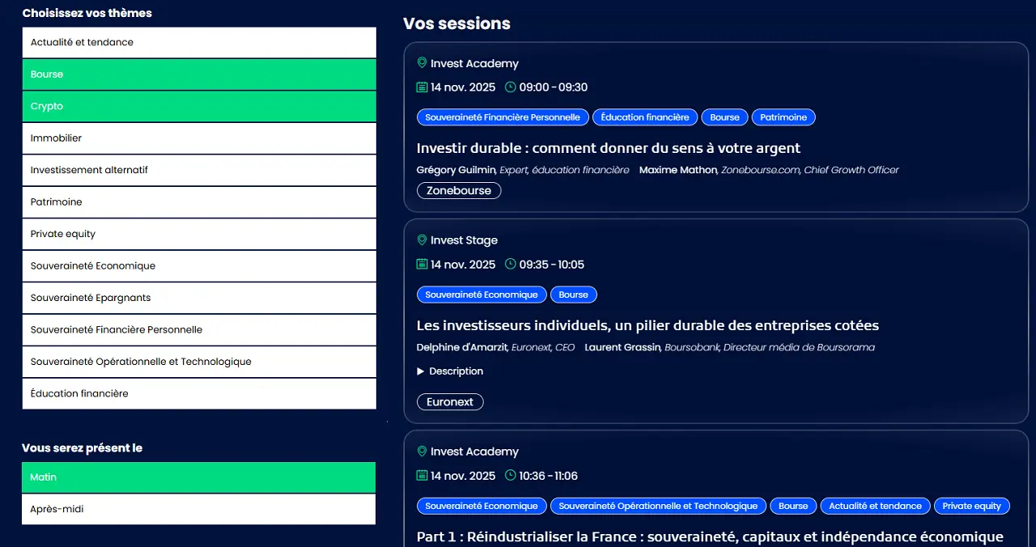Image resolution: width=1036 pixels, height=547 pixels.
Task: Deselect the Crypto theme filter
Action: pyautogui.click(x=199, y=106)
